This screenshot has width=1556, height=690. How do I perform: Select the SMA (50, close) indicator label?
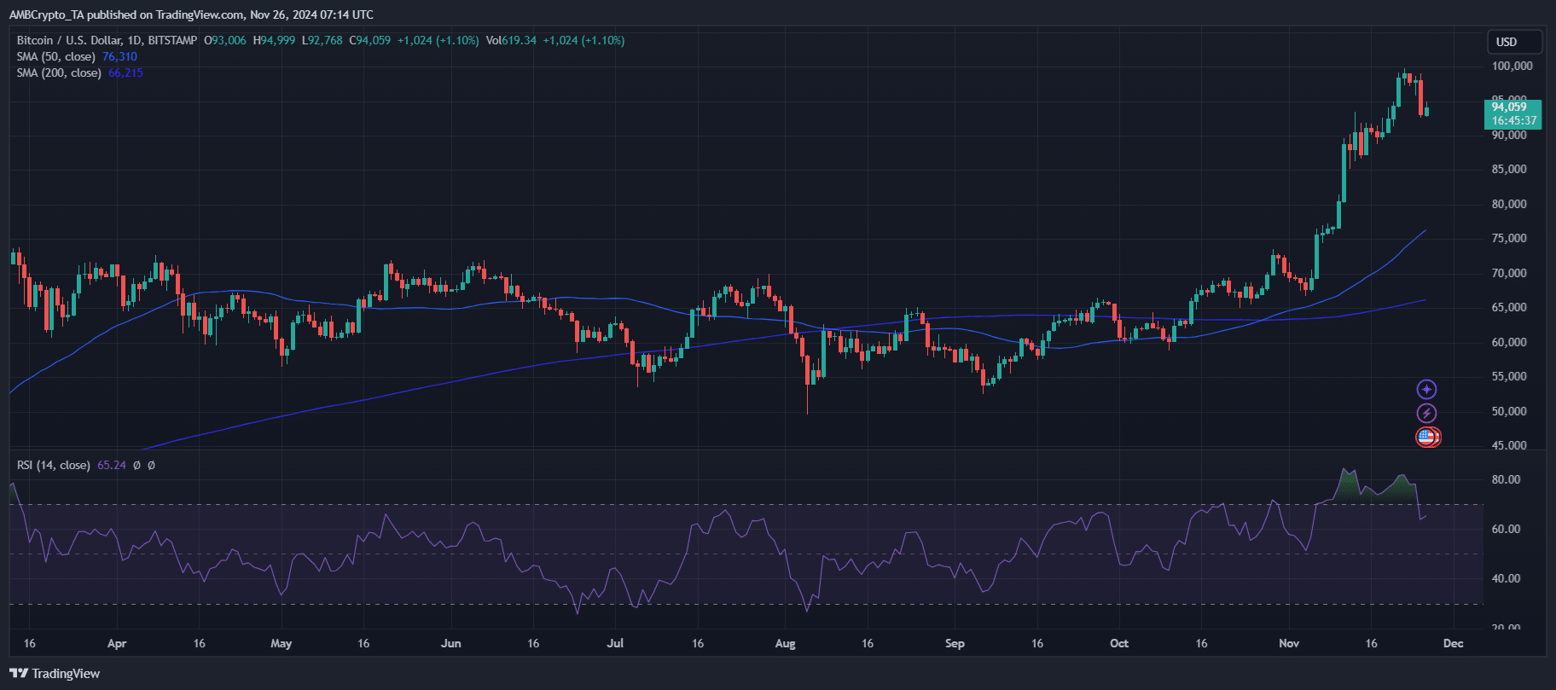coord(56,56)
